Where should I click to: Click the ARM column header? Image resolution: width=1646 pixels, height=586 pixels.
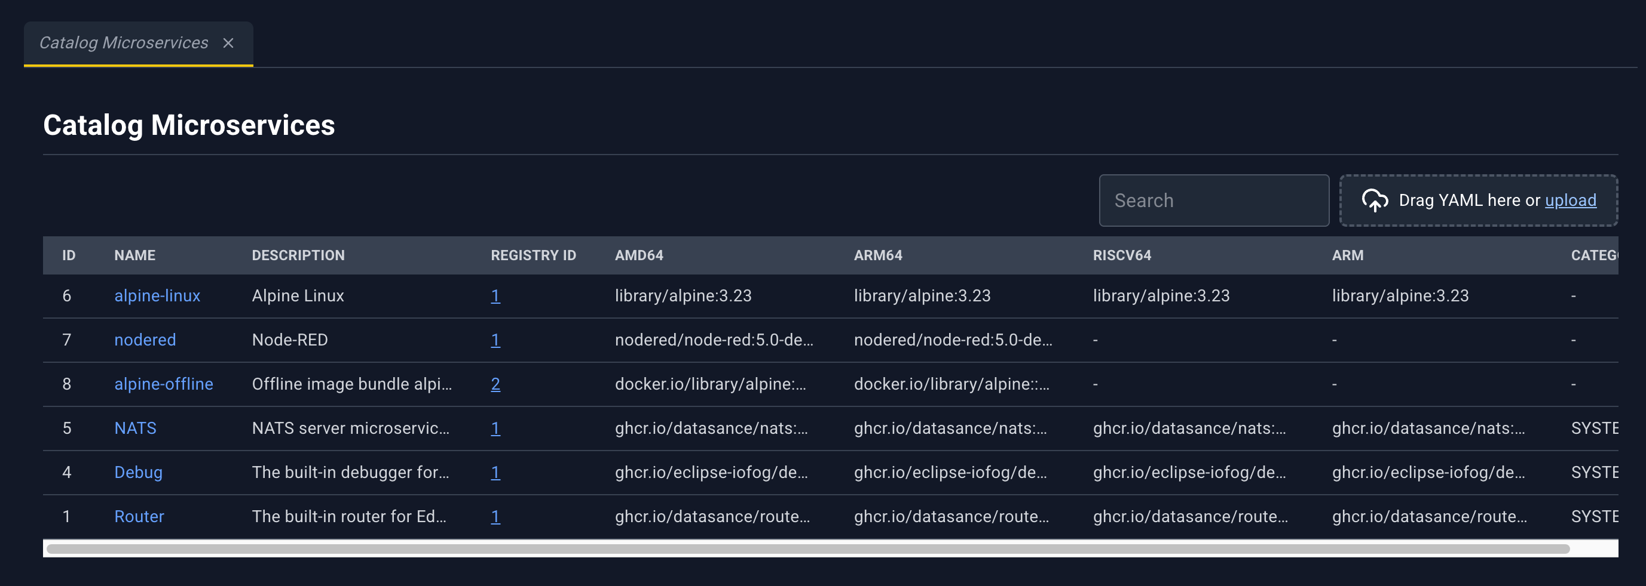pos(1348,255)
